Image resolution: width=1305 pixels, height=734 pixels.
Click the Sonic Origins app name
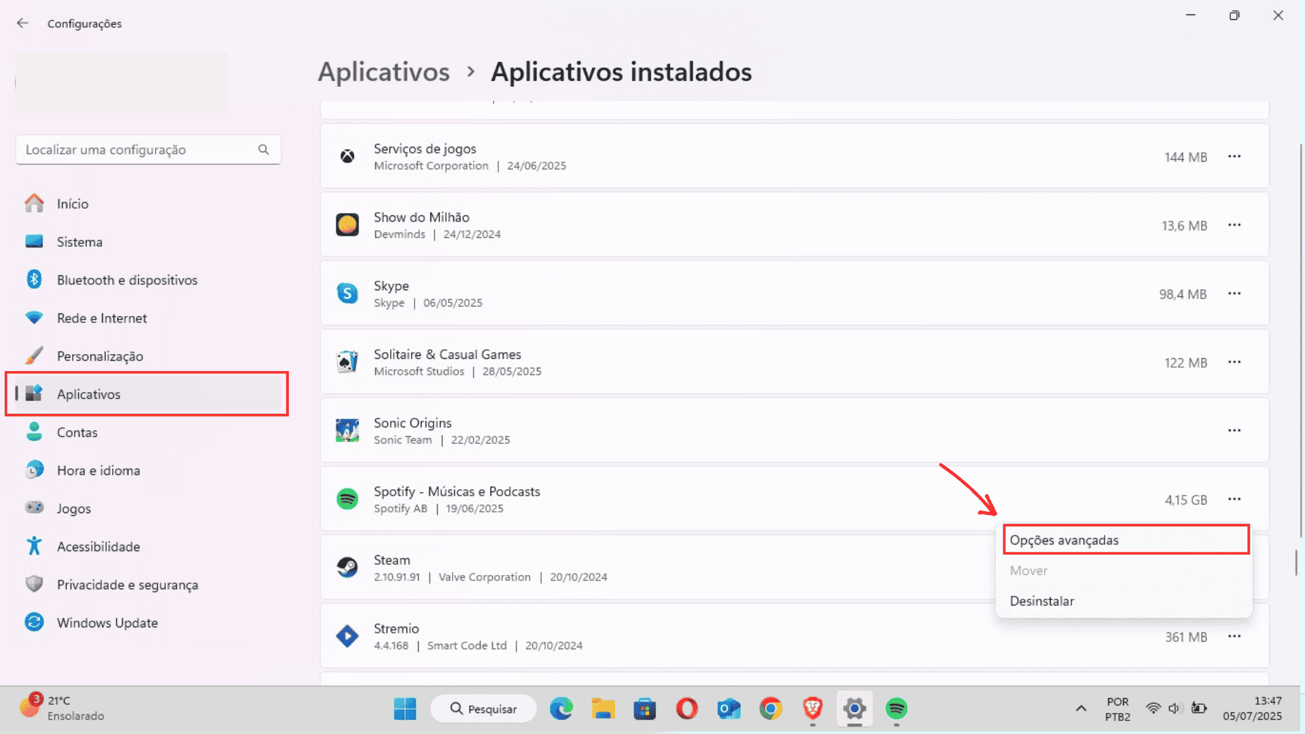click(x=413, y=423)
